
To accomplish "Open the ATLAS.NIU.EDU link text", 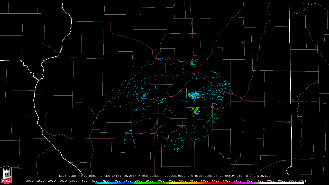I will click(258, 176).
